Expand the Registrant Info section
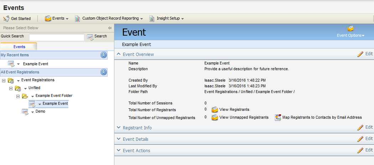The width and height of the screenshot is (374, 165). (x=119, y=128)
